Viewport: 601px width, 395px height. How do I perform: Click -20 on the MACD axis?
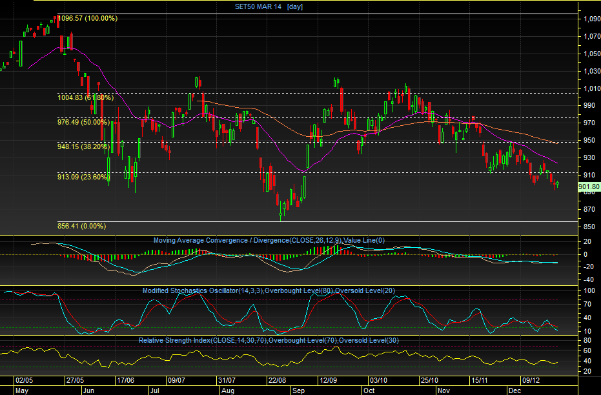coord(588,267)
